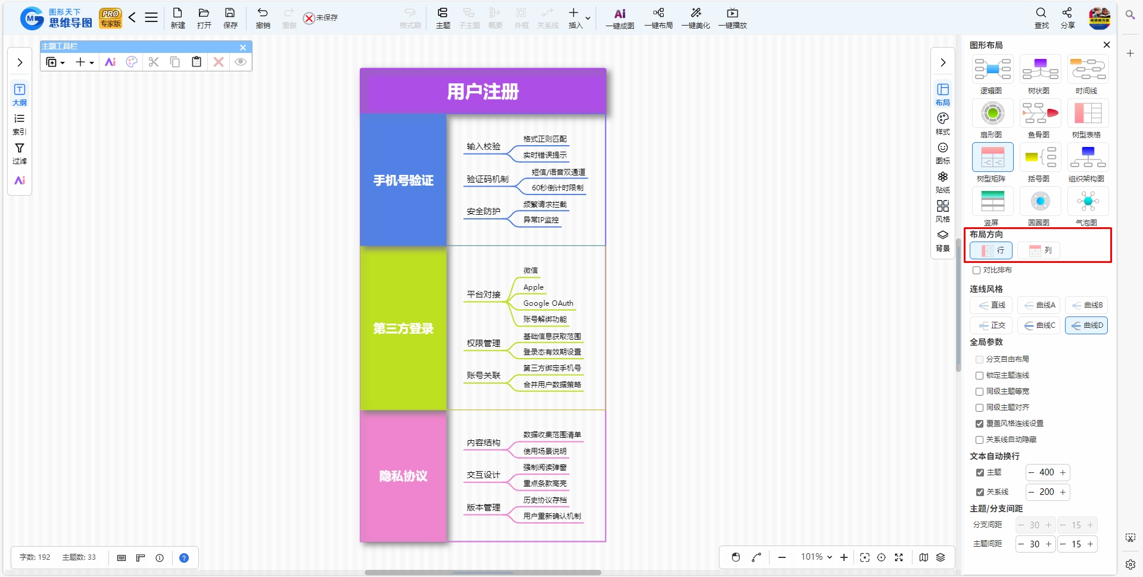The height and width of the screenshot is (577, 1143).
Task: Choose 行 row layout direction
Action: click(x=991, y=250)
